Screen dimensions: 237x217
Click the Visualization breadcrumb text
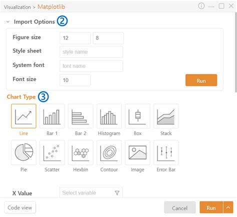(17, 7)
